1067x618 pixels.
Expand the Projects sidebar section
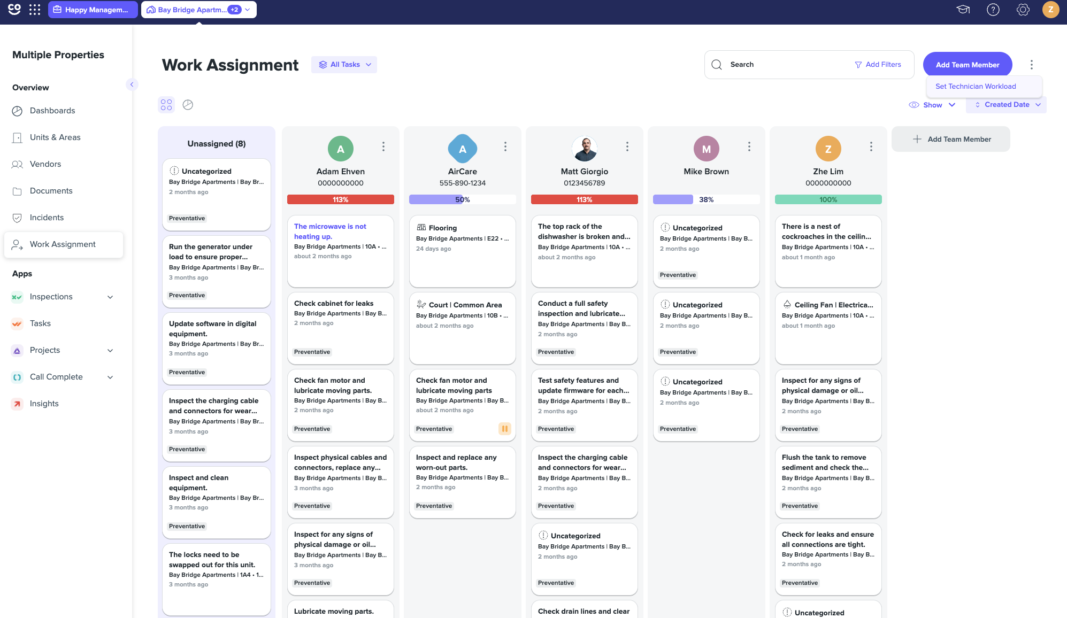coord(110,351)
